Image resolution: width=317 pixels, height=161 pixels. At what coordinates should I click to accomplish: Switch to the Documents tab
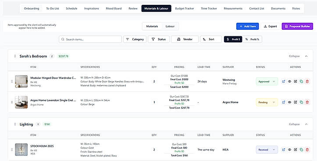pos(278,8)
